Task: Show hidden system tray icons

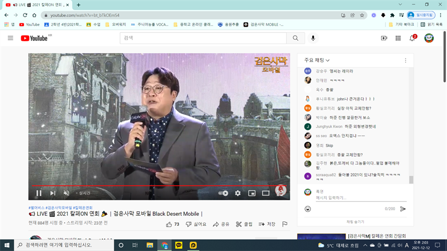Action: click(x=365, y=245)
